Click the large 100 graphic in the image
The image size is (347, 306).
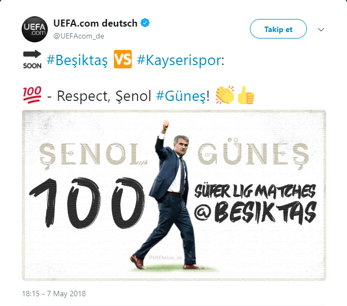coord(87,203)
